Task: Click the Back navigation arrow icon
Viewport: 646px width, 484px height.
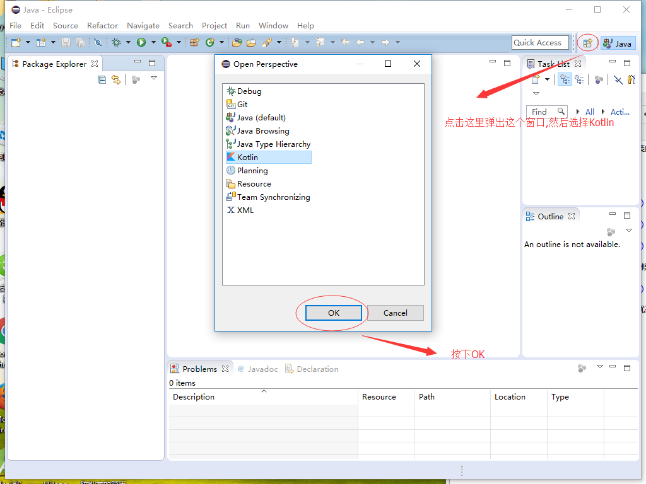Action: point(360,42)
